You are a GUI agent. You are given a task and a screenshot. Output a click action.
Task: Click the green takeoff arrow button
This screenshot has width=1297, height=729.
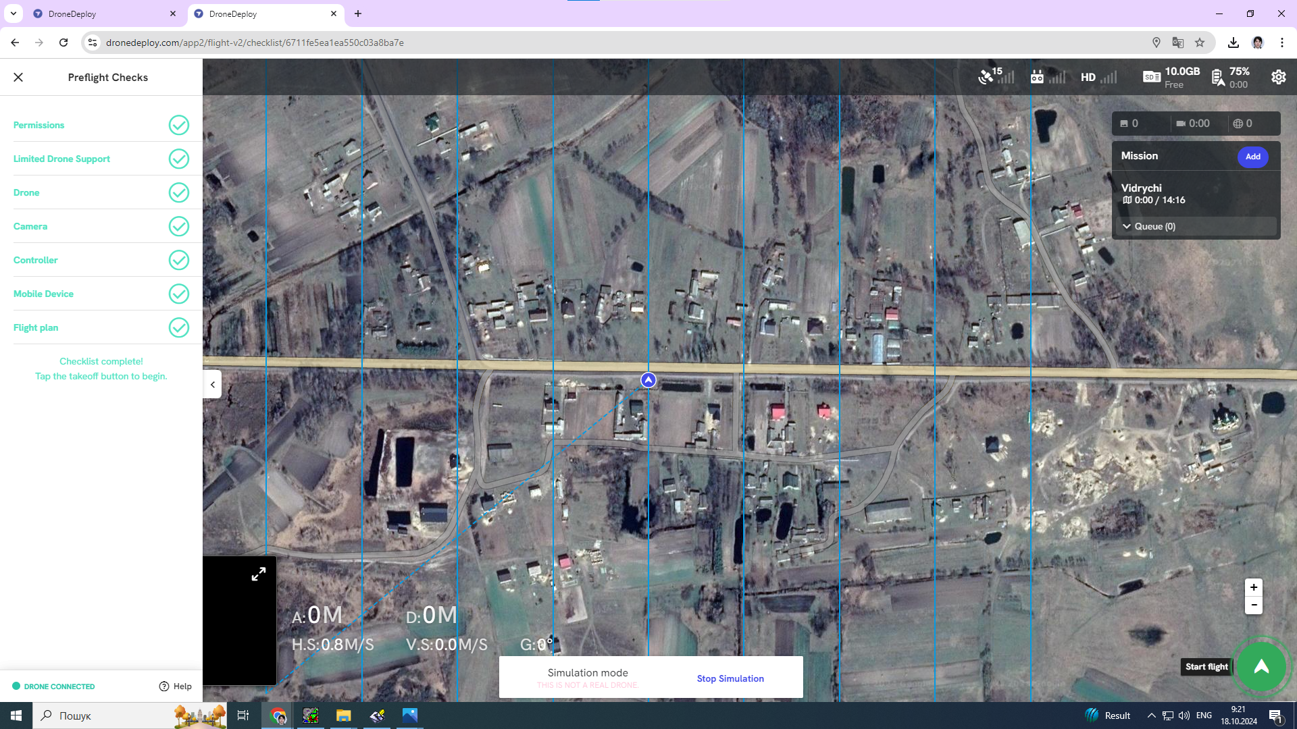click(x=1261, y=667)
